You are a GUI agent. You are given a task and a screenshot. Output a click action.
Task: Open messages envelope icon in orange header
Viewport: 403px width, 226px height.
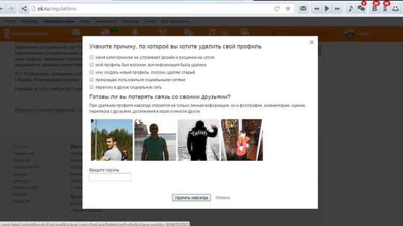pos(76,32)
